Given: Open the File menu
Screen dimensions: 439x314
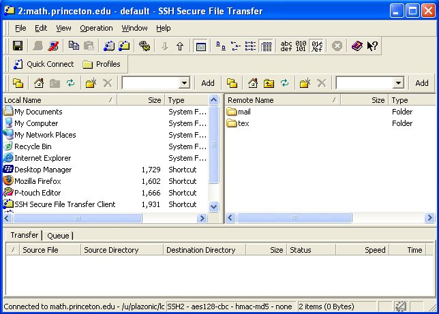Looking at the screenshot, I should click(x=20, y=28).
